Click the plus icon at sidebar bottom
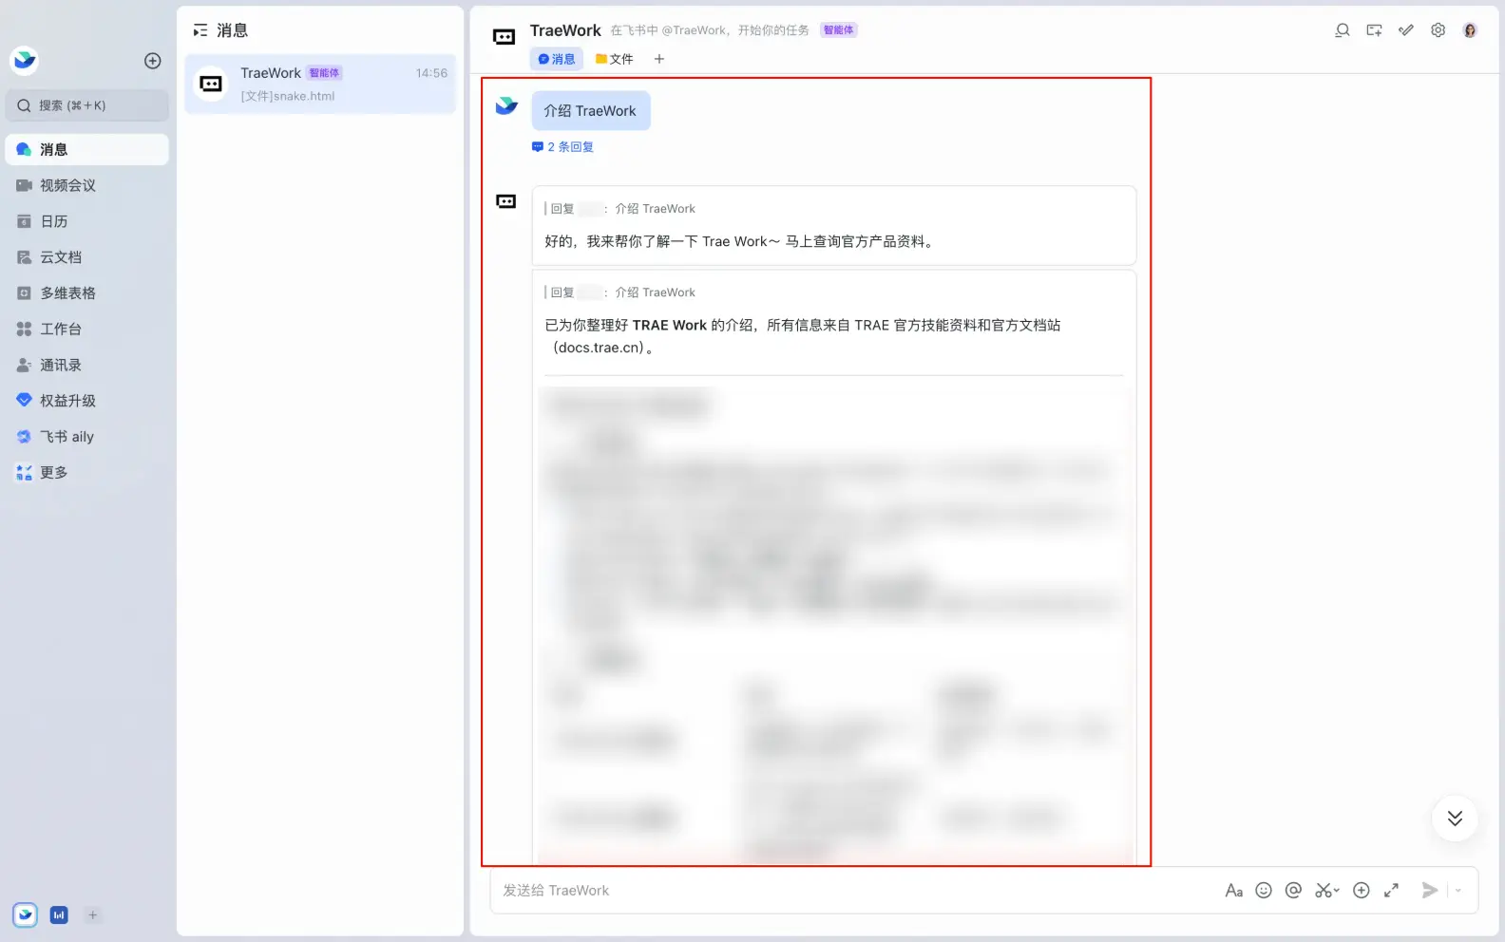This screenshot has height=942, width=1505. pos(92,915)
